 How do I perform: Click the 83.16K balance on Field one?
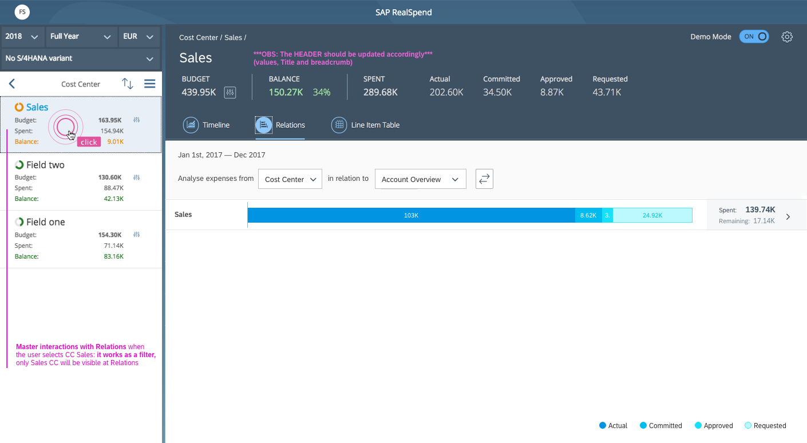point(114,256)
